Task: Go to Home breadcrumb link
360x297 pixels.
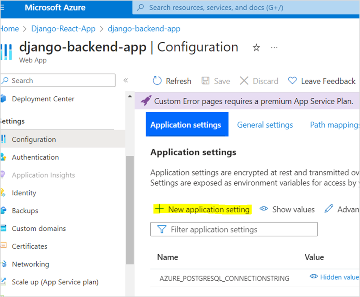Action: [x=9, y=29]
